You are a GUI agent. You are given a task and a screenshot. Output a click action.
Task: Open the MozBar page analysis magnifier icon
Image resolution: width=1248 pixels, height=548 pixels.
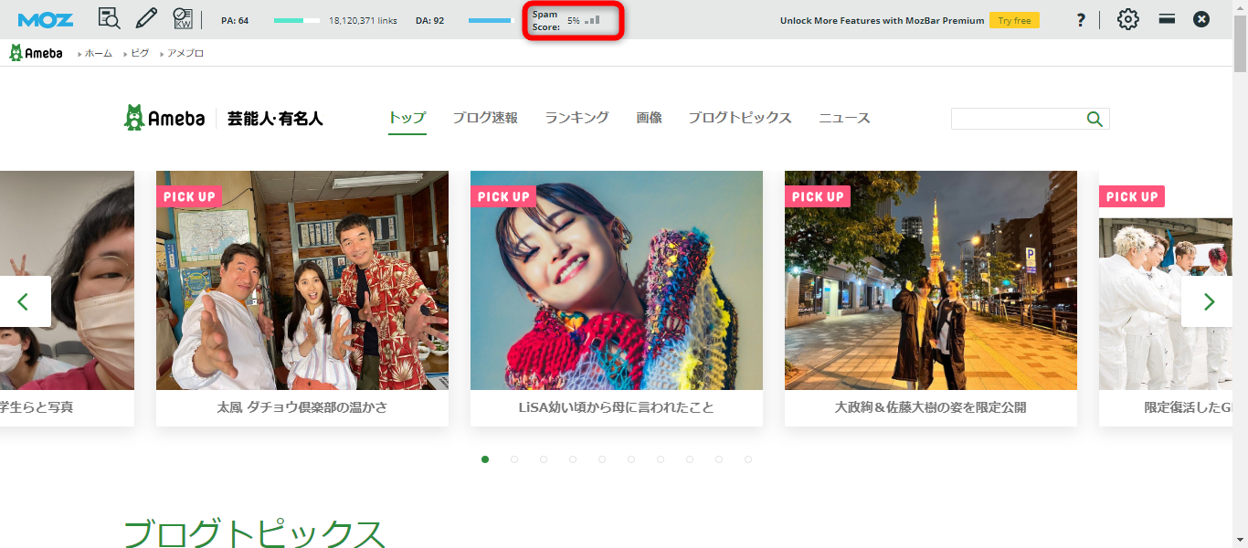(109, 19)
